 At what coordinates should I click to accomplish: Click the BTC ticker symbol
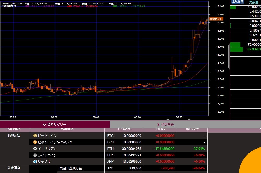pos(110,135)
